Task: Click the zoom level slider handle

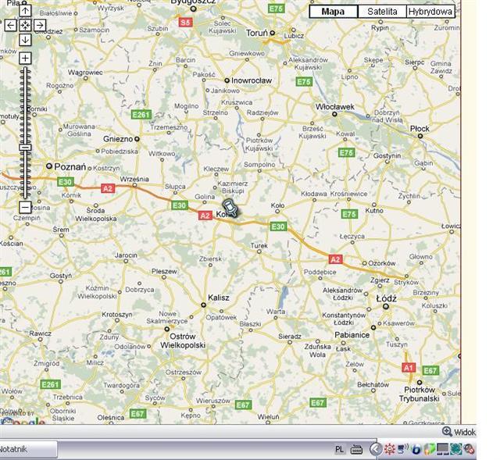Action: tap(25, 147)
